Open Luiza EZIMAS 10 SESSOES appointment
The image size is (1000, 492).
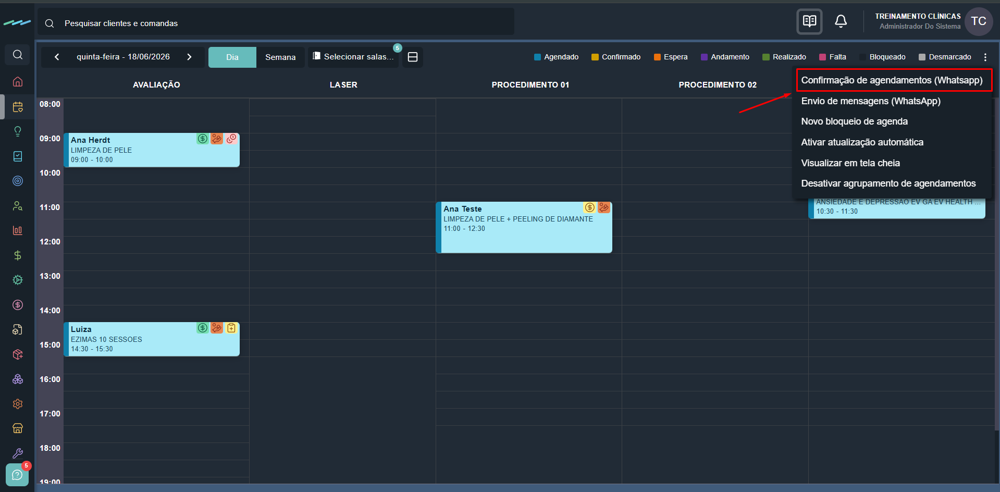152,339
